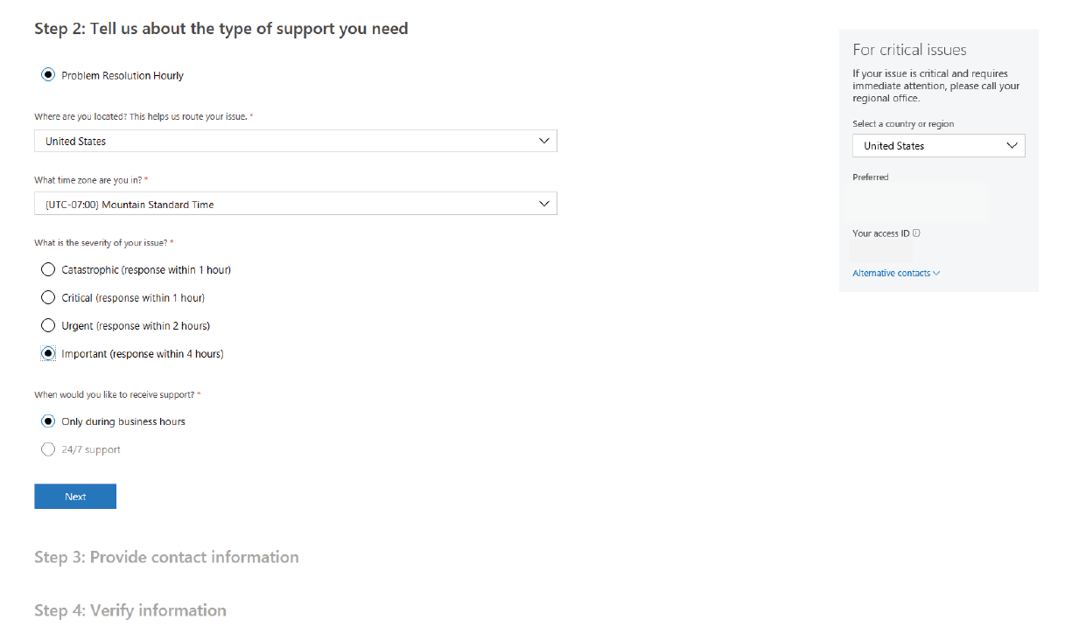Choose Only during business hours option
1079x640 pixels.
click(49, 421)
